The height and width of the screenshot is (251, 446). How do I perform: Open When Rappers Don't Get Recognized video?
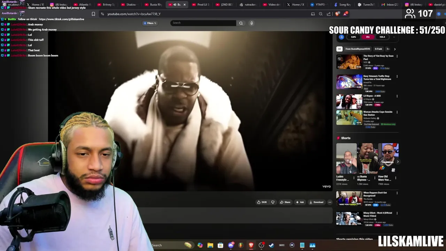[x=349, y=198]
